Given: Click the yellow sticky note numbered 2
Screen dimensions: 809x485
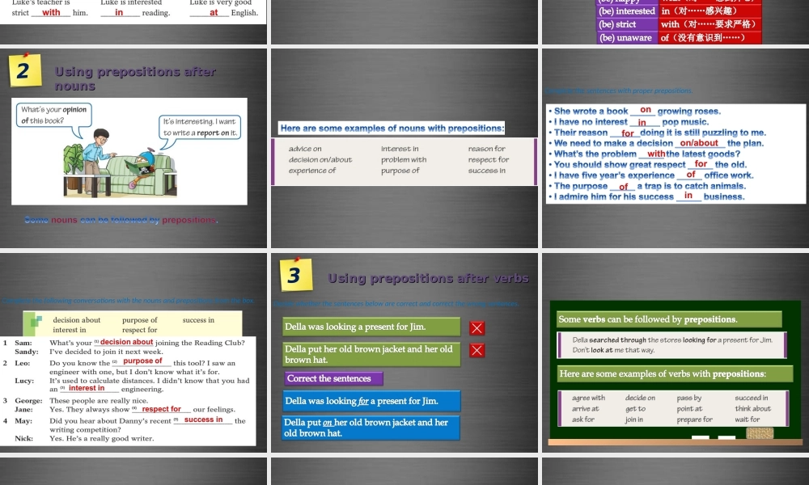Looking at the screenshot, I should [x=25, y=71].
